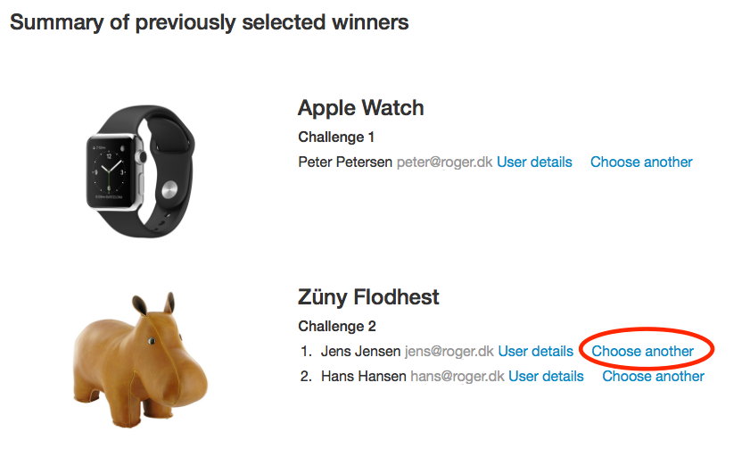Open User details for Jens Jensen
Viewport: 750px width, 449px height.
point(535,351)
